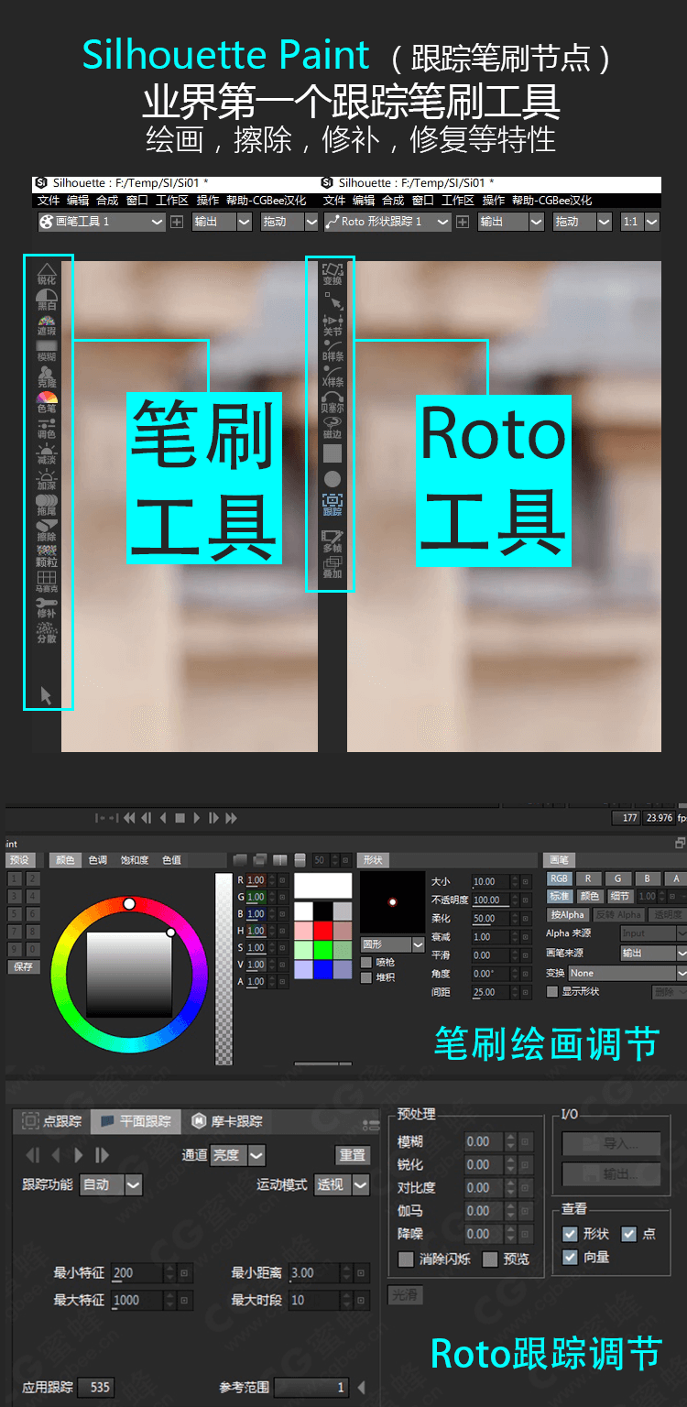The height and width of the screenshot is (1407, 687).
Task: Toggle the 显示形状 show shape checkbox
Action: [x=552, y=991]
